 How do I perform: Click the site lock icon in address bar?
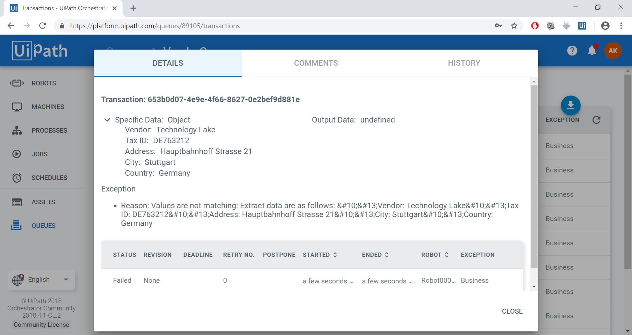(62, 26)
